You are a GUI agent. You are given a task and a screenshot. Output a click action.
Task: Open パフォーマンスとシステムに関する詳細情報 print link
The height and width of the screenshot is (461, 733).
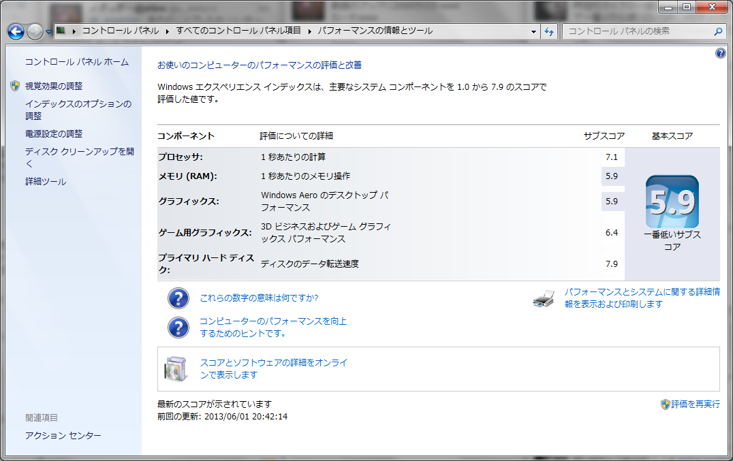pyautogui.click(x=642, y=298)
